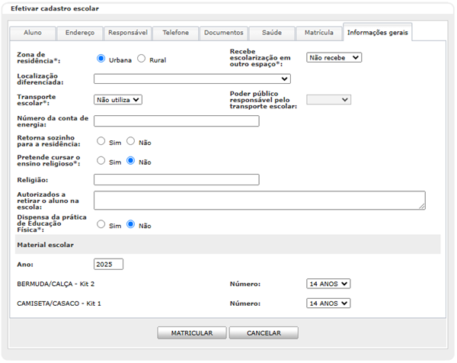The image size is (457, 363).
Task: Open the Recebe escolarização em outro espaço dropdown
Action: click(334, 57)
